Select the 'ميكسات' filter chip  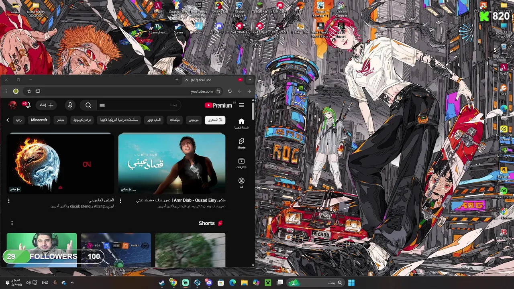[175, 120]
